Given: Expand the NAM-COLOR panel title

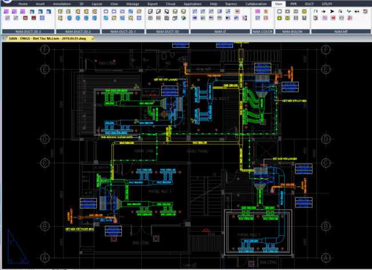Looking at the screenshot, I should (x=262, y=31).
